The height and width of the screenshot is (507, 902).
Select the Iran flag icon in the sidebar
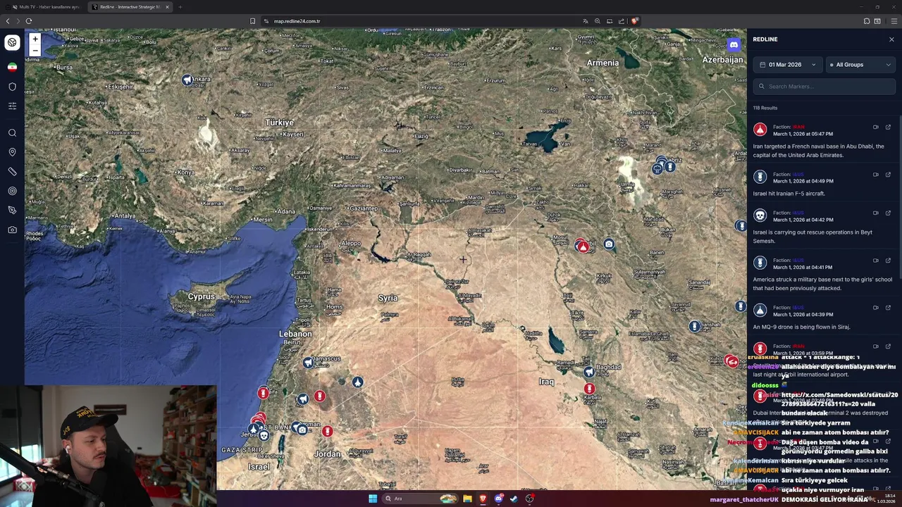[12, 67]
